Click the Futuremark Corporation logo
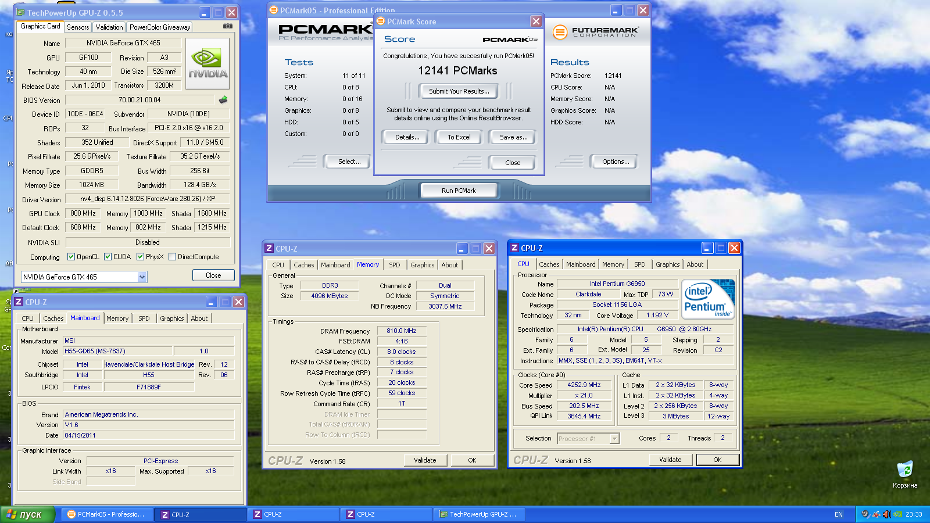The width and height of the screenshot is (930, 523). click(595, 32)
